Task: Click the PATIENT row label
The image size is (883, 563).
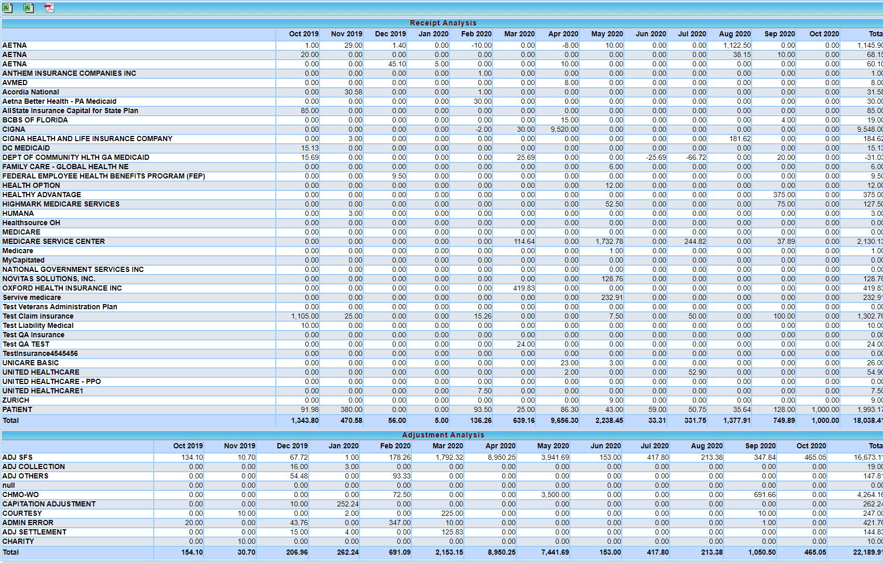Action: point(17,409)
